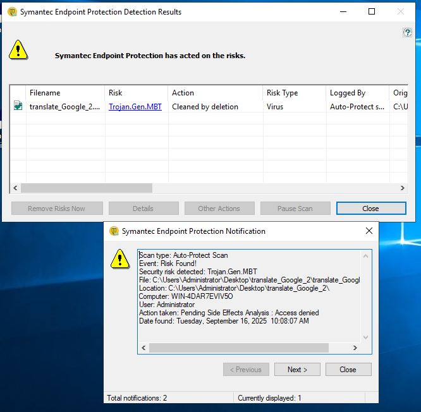
Task: Click the 'Event: Risk Found!' line
Action: coord(168,264)
